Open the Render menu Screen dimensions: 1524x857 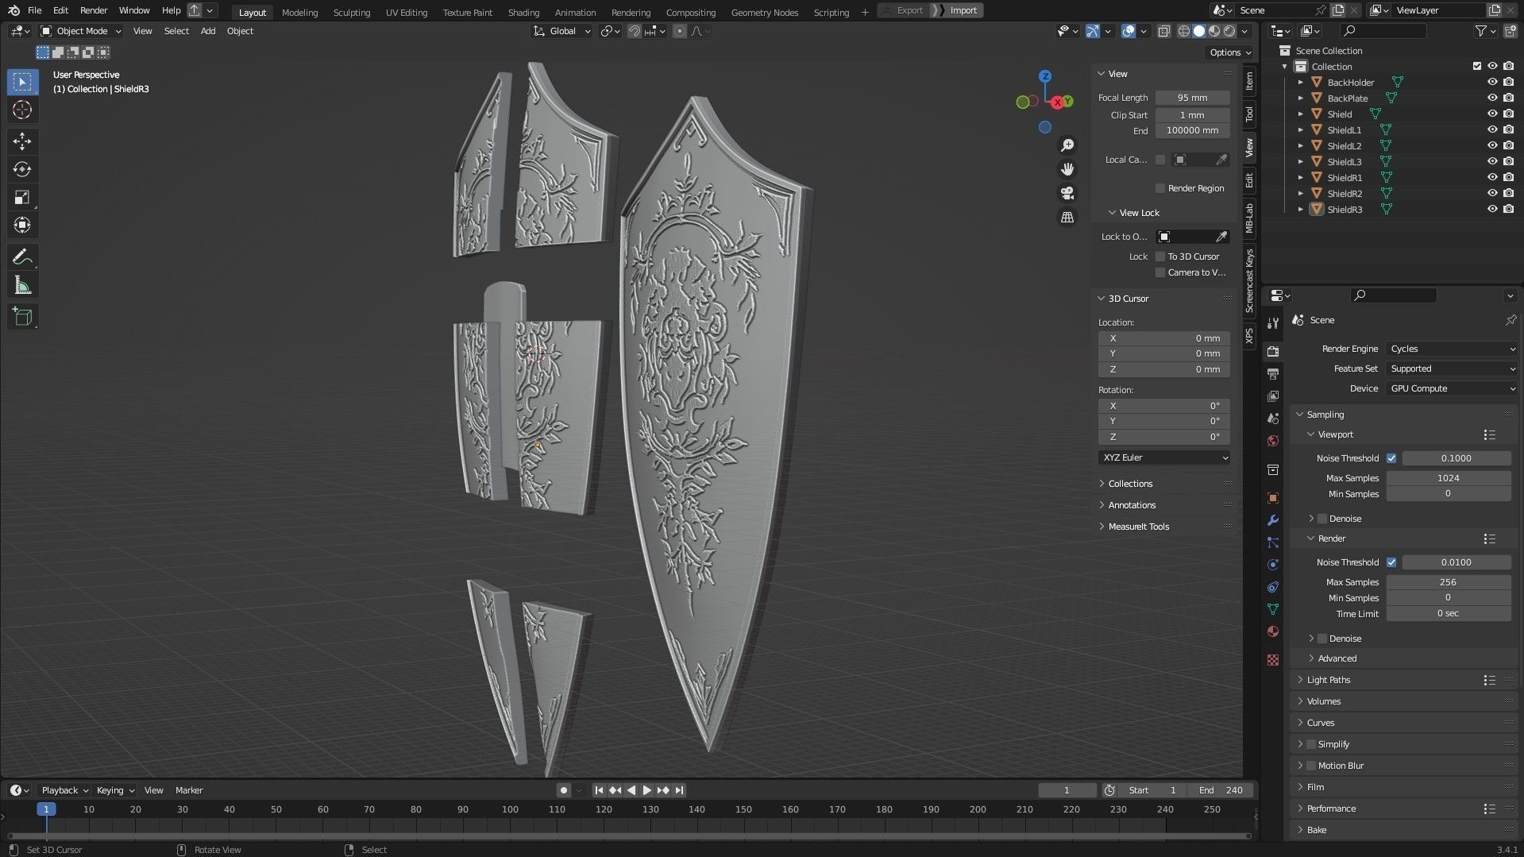point(94,10)
